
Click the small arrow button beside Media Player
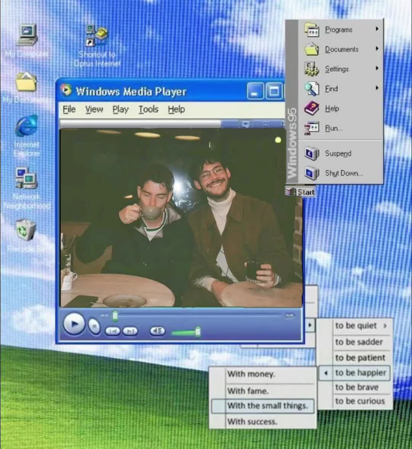pyautogui.click(x=310, y=325)
